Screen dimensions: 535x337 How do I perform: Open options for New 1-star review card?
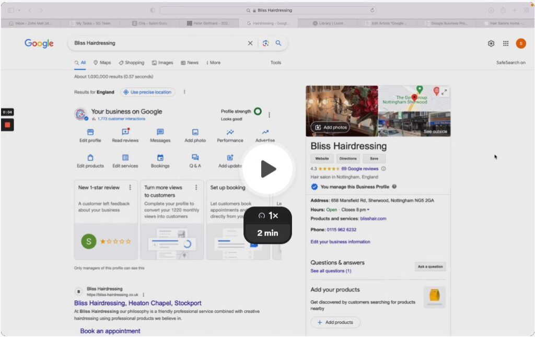click(130, 187)
